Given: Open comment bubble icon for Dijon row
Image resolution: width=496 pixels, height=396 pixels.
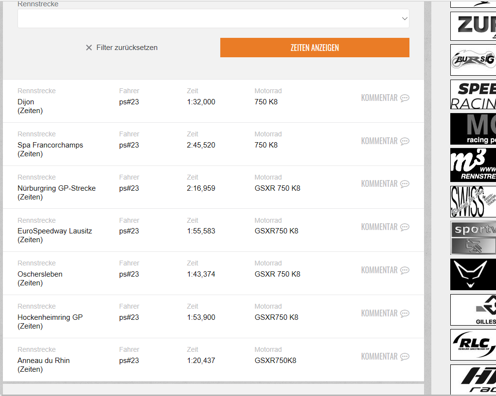Looking at the screenshot, I should click(x=405, y=98).
